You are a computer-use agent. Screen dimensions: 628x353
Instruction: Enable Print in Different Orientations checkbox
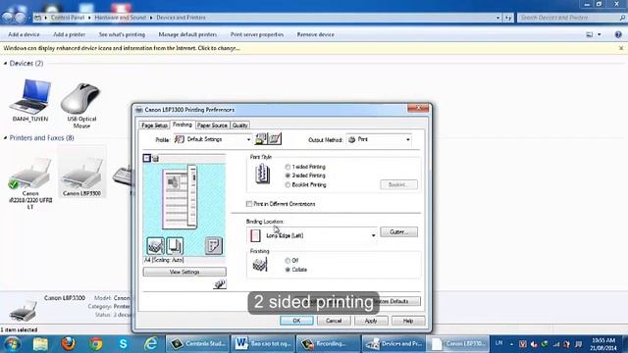[x=249, y=204]
